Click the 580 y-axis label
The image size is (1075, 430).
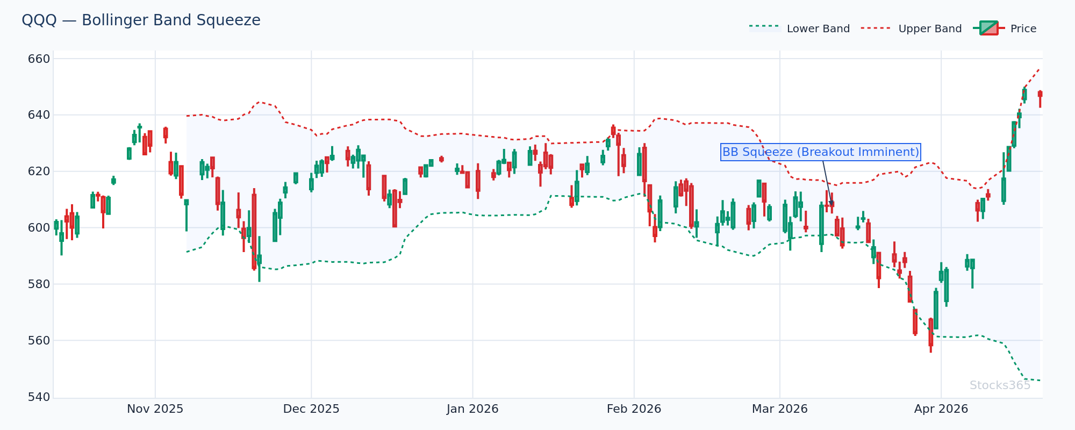click(x=39, y=284)
